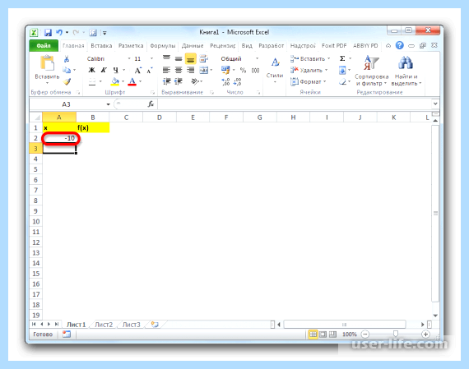This screenshot has width=469, height=369.
Task: Merge and center cells
Action: (x=204, y=70)
